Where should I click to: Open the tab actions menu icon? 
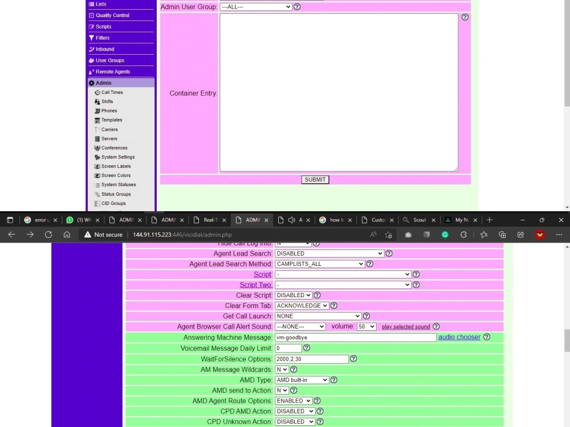[x=10, y=220]
